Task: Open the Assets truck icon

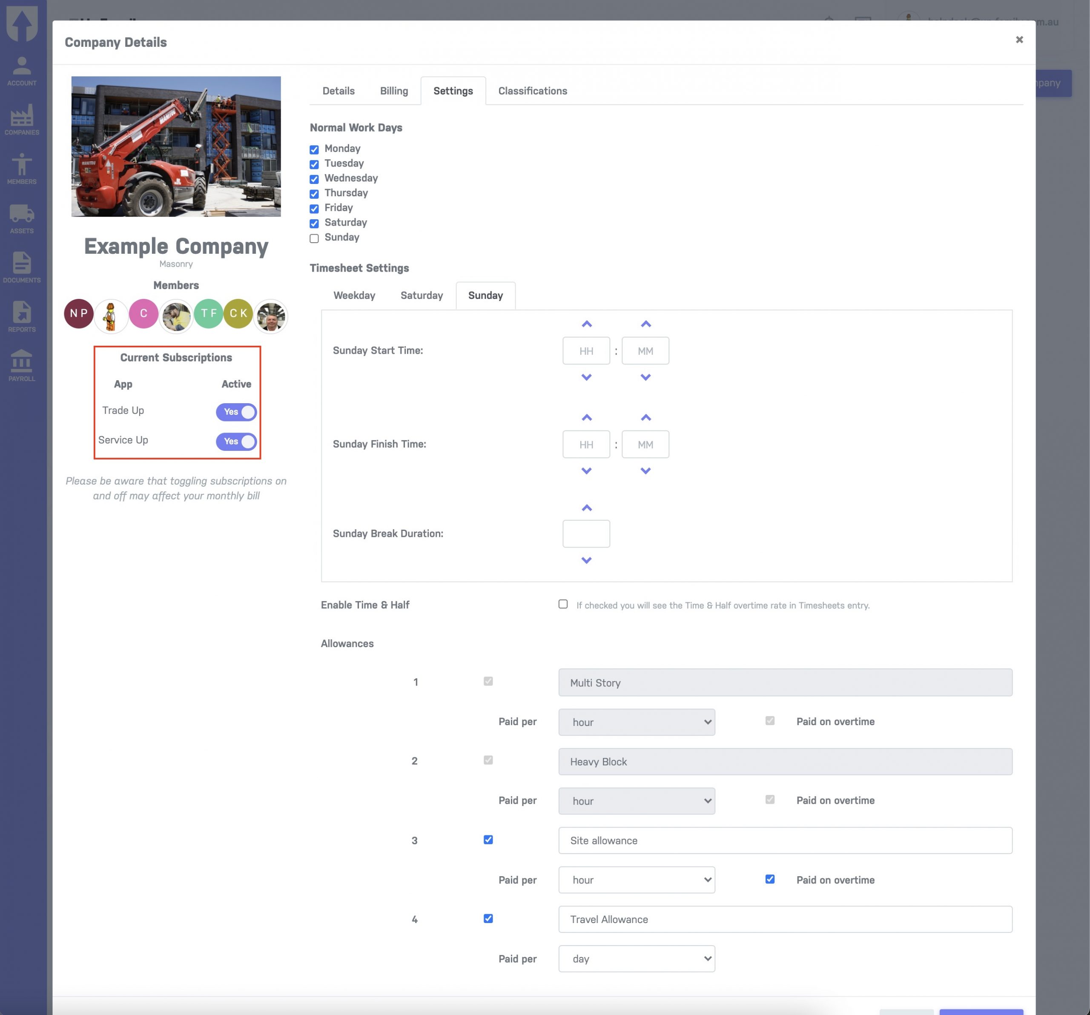Action: [22, 218]
